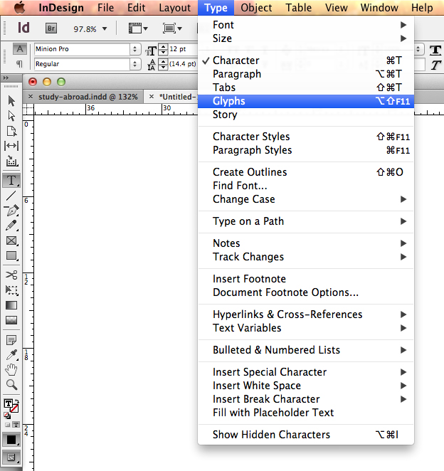Click the ruler origin crosshair corner
This screenshot has height=471, width=444.
pyautogui.click(x=28, y=109)
